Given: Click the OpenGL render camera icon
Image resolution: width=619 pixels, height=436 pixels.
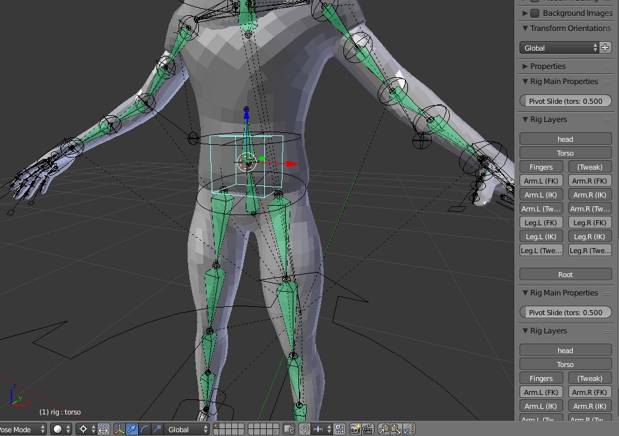Looking at the screenshot, I should click(355, 429).
